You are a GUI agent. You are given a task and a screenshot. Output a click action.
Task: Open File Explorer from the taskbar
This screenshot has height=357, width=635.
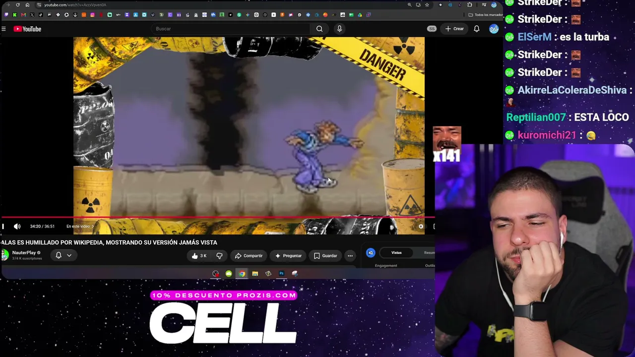tap(255, 274)
